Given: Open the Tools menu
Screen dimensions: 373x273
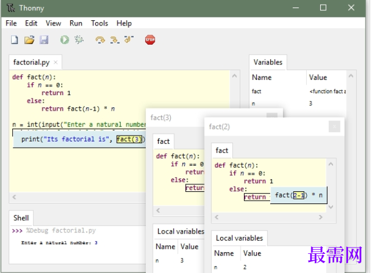Looking at the screenshot, I should pos(99,23).
